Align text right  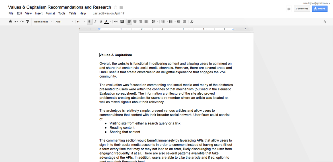(x=140, y=22)
